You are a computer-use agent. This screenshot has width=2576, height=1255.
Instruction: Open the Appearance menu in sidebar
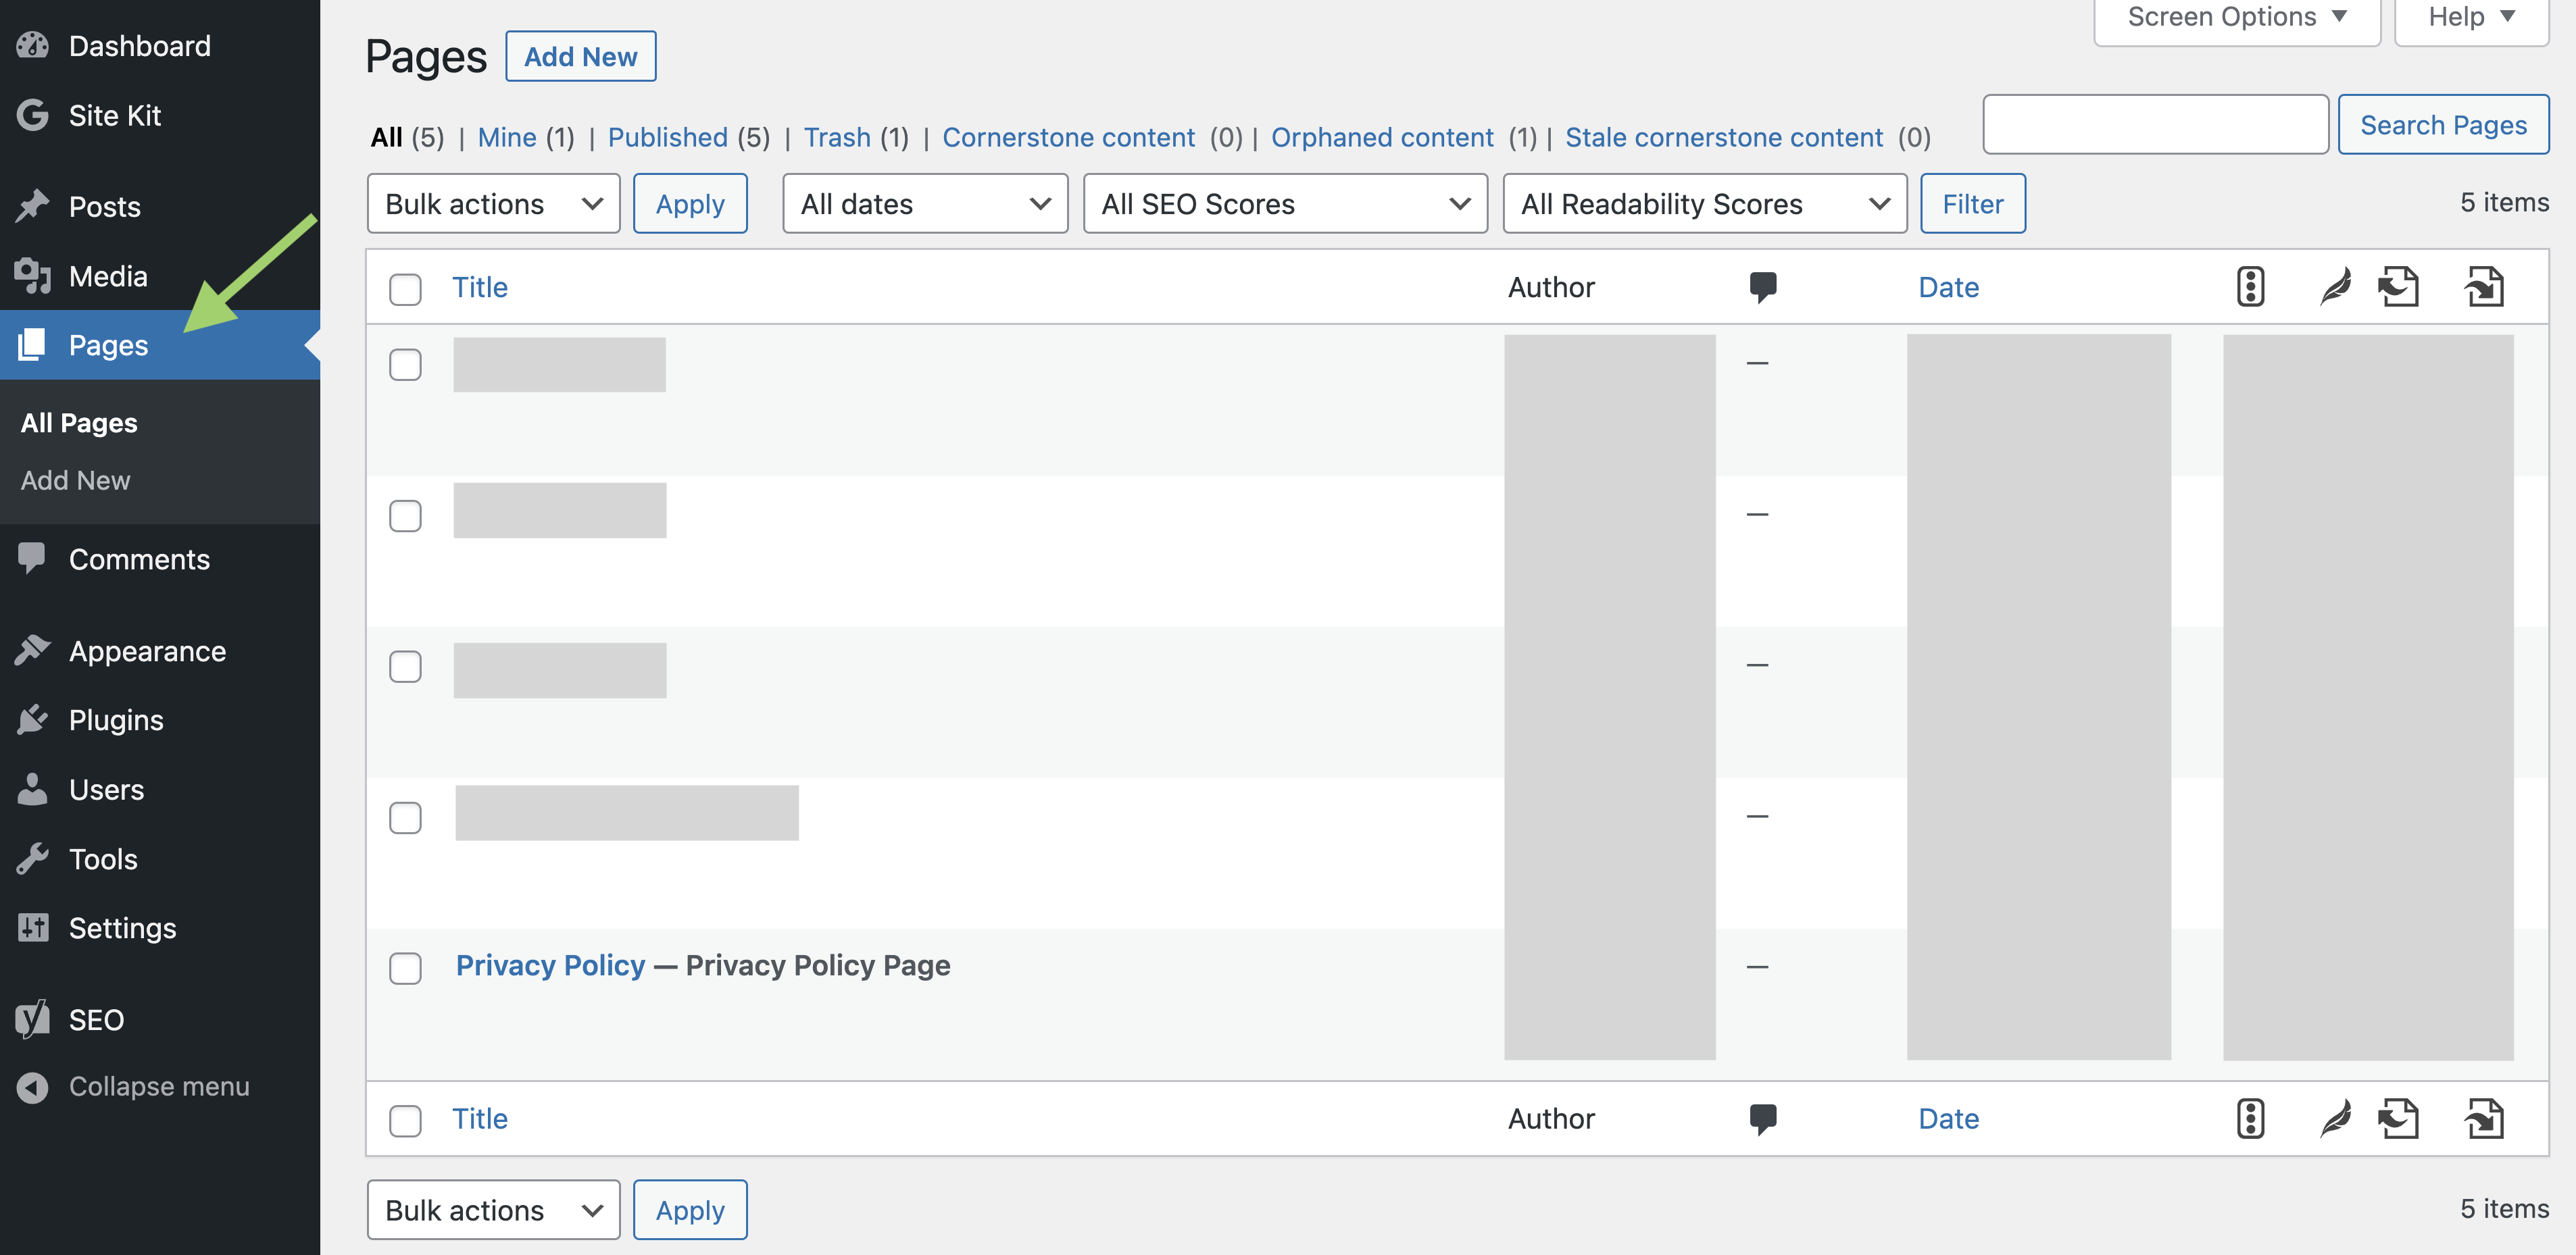pos(147,650)
